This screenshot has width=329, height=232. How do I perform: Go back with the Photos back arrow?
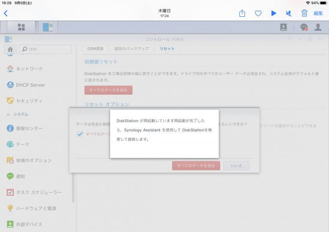point(6,13)
